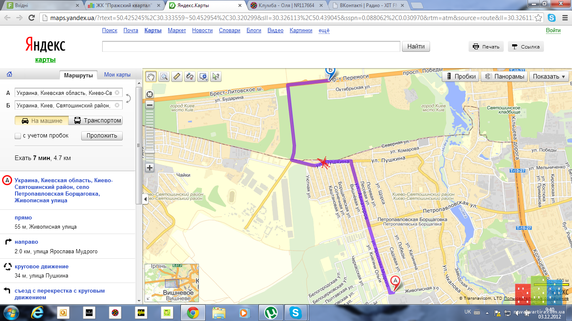The width and height of the screenshot is (572, 321).
Task: Toggle 'Пробки' traffic layer
Action: tap(461, 76)
